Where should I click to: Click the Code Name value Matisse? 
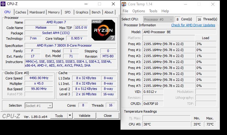pyautogui.click(x=41, y=27)
